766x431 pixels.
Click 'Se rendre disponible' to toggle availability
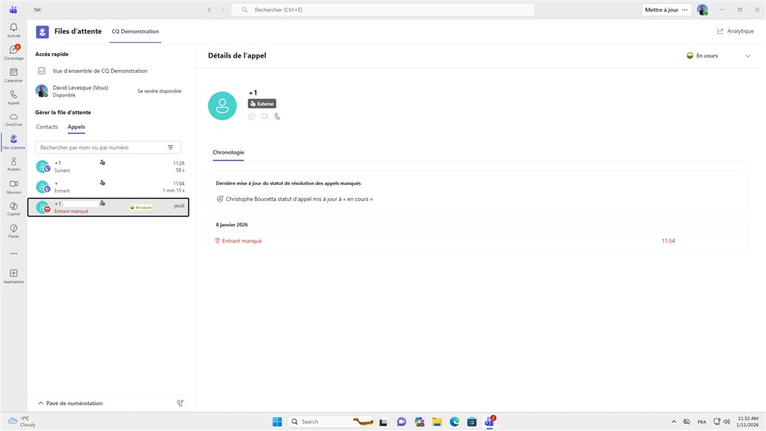tap(159, 91)
